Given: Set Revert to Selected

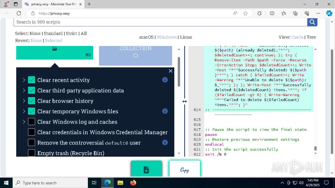Looking at the screenshot, I should coord(54,40).
